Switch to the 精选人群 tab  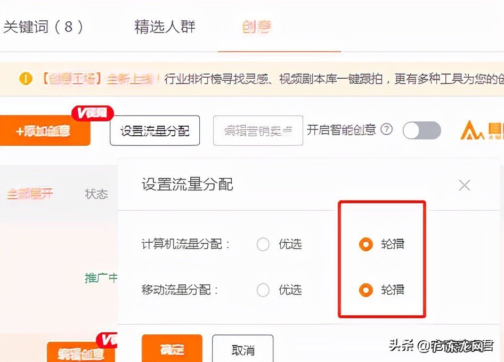165,26
